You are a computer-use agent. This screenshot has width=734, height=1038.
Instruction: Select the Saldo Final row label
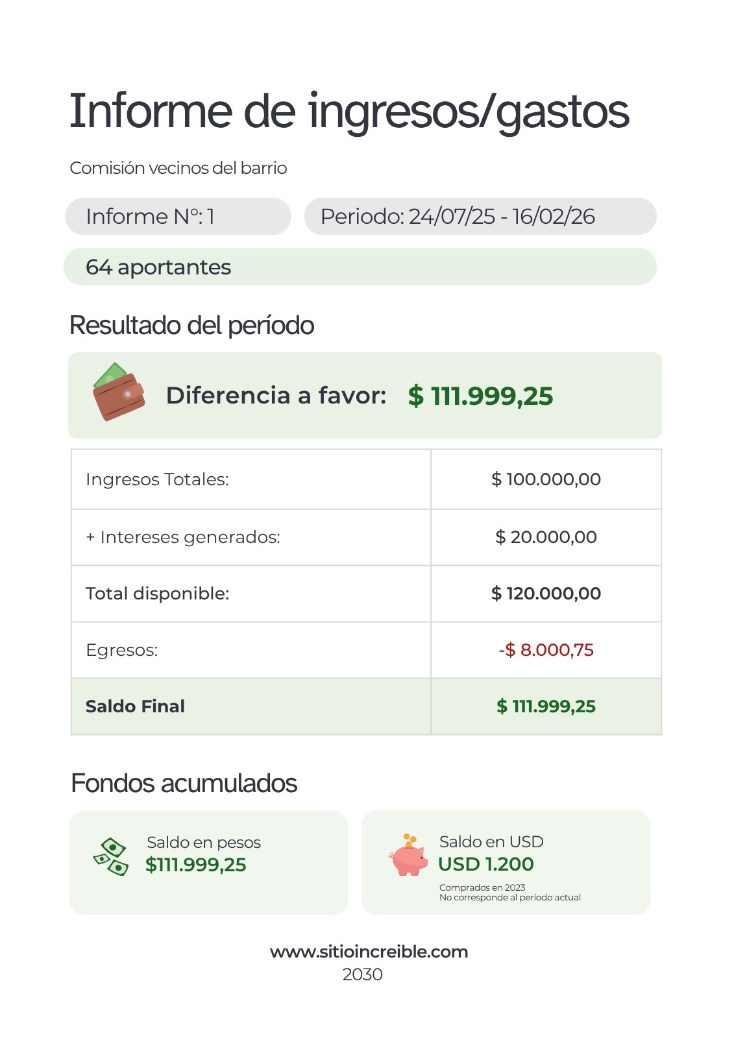135,706
